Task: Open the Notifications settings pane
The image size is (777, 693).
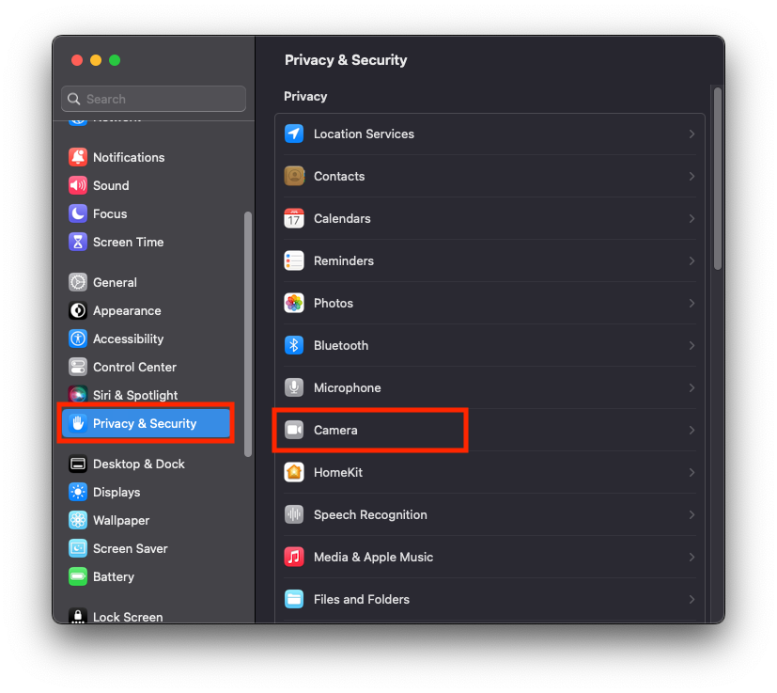Action: pos(128,157)
